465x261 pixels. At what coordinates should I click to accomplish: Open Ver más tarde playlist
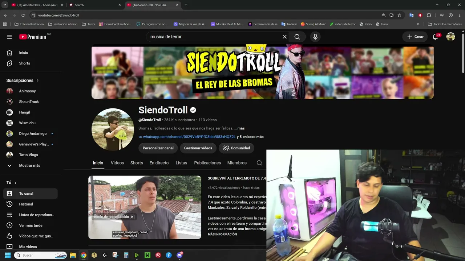tap(30, 225)
